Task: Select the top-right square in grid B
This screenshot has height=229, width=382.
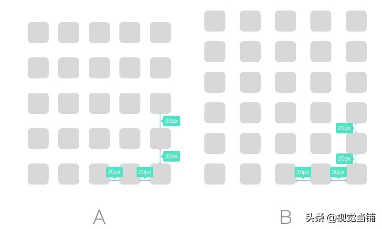Action: click(356, 21)
